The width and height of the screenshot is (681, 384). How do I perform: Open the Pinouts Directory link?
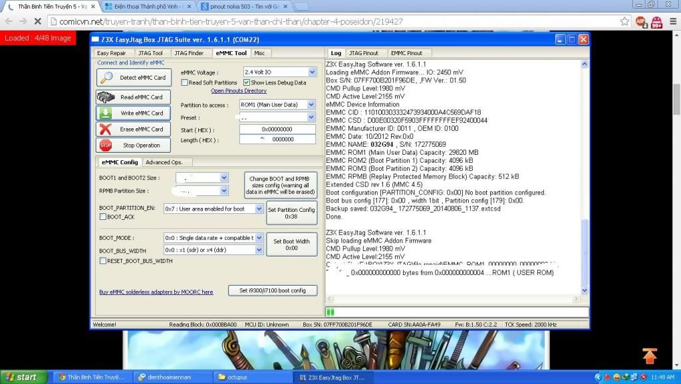pos(239,90)
